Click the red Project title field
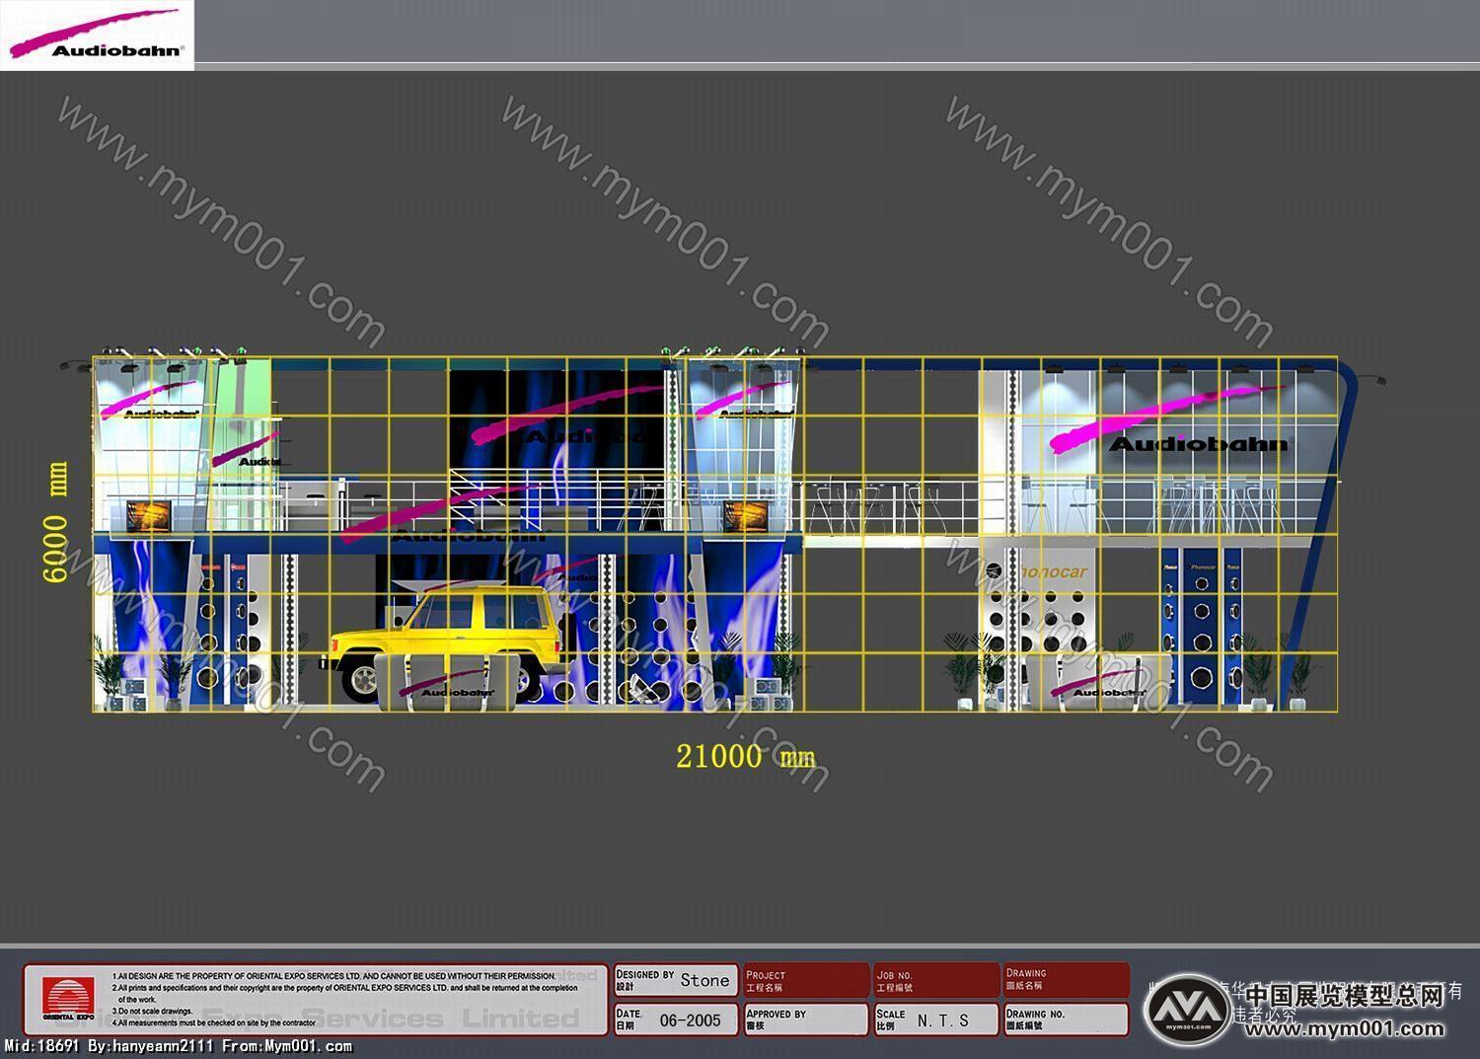Viewport: 1480px width, 1059px height. (x=806, y=980)
